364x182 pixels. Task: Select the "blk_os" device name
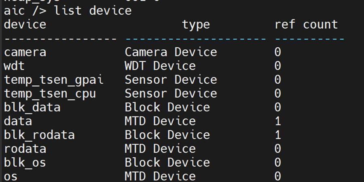point(25,162)
